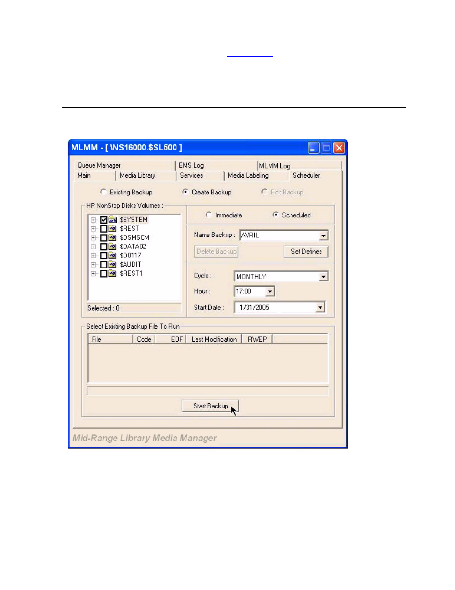Viewport: 455px width, 590px height.
Task: Check the $AUDIT volume checkbox
Action: coord(103,265)
